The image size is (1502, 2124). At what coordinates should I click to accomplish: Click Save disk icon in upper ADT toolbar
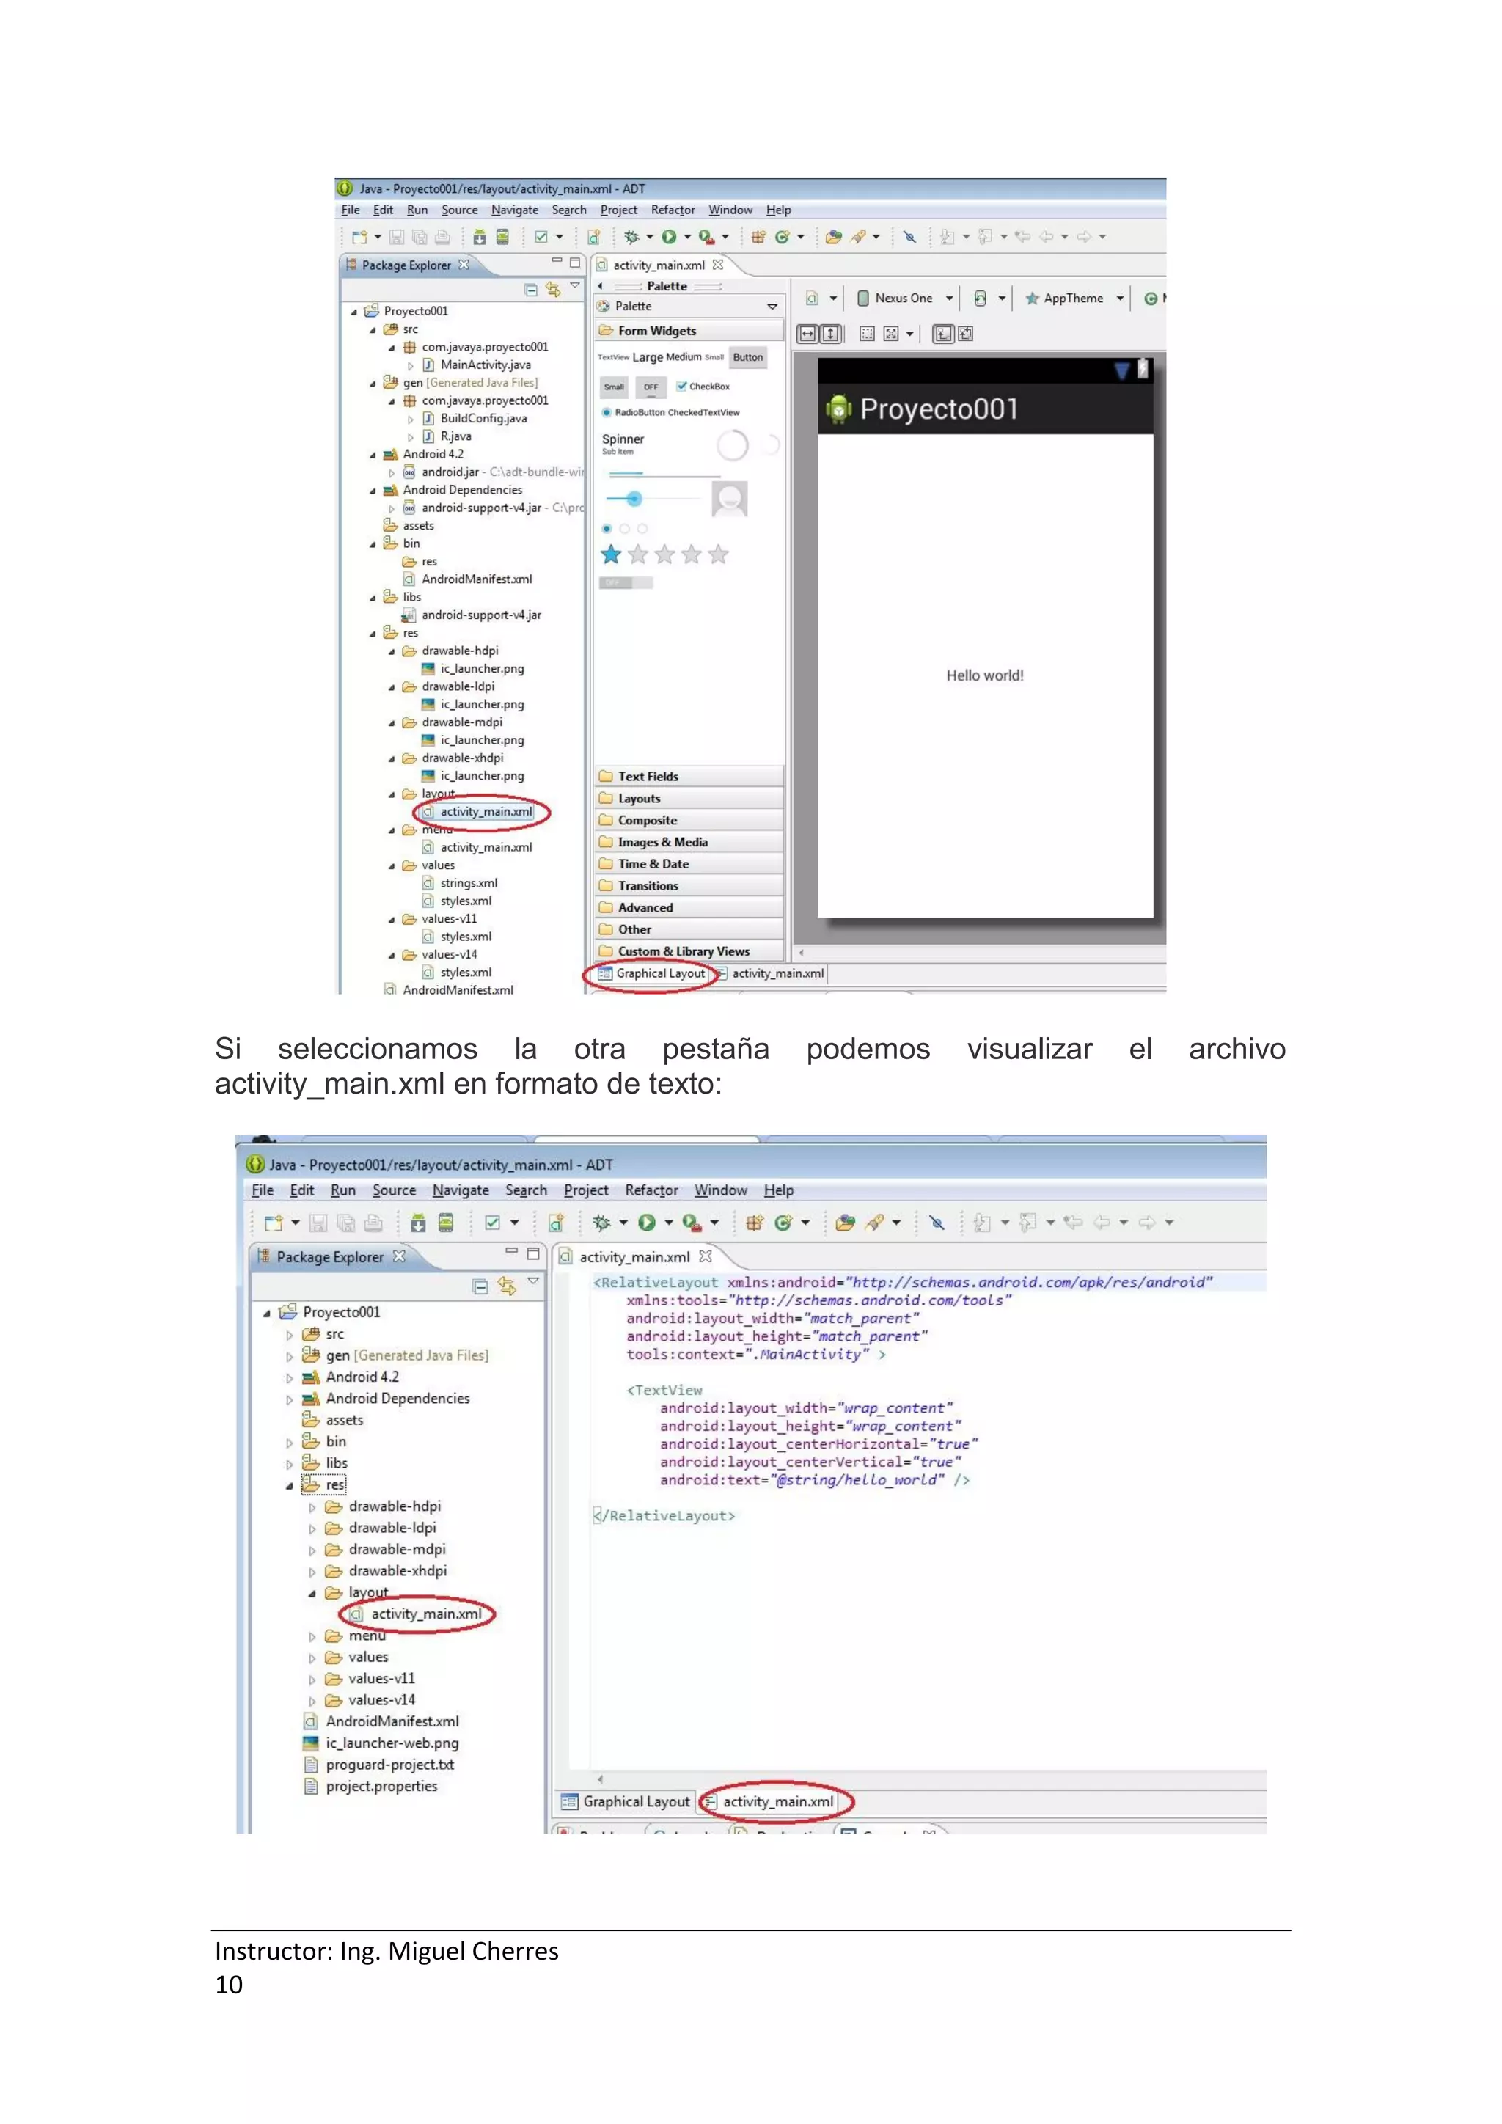click(x=397, y=238)
